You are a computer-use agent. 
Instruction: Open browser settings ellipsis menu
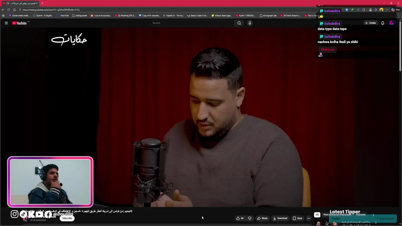point(387,10)
